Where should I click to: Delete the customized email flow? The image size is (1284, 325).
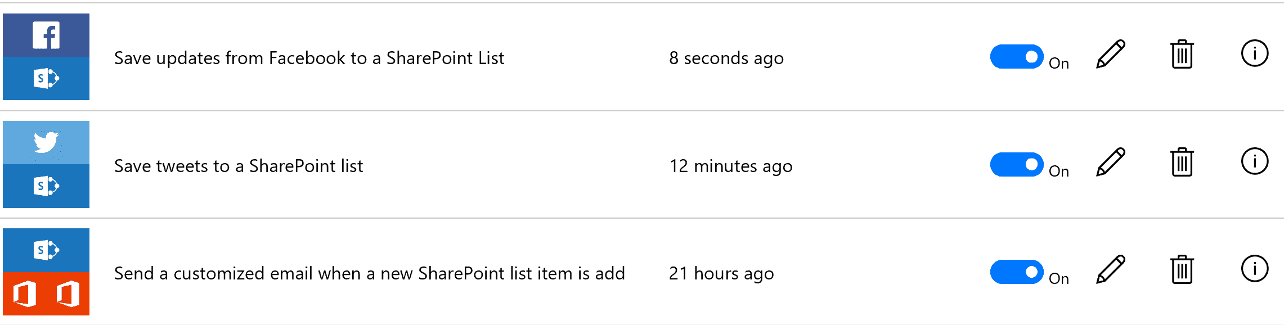(1182, 269)
